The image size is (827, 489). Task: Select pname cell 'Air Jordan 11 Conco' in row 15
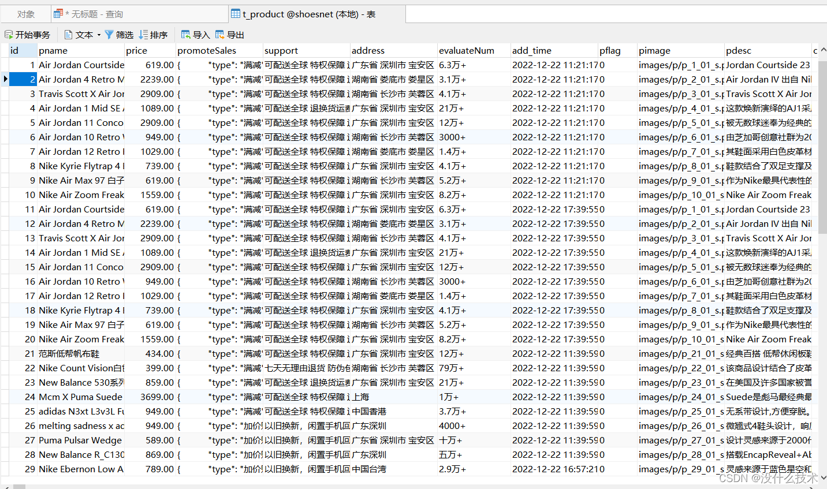pos(81,267)
